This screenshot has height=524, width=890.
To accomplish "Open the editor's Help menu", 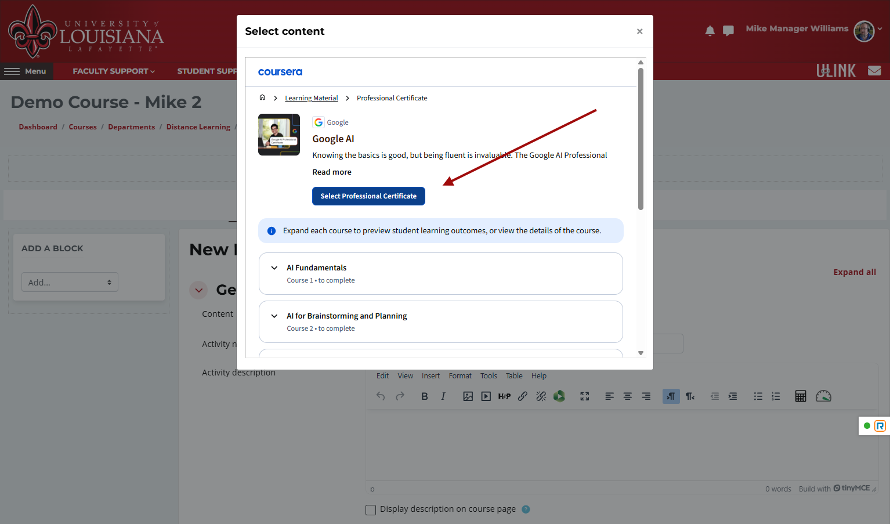I will click(539, 376).
